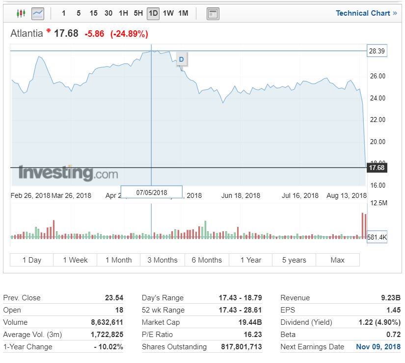
Task: Open the Technical Chart link
Action: 366,13
